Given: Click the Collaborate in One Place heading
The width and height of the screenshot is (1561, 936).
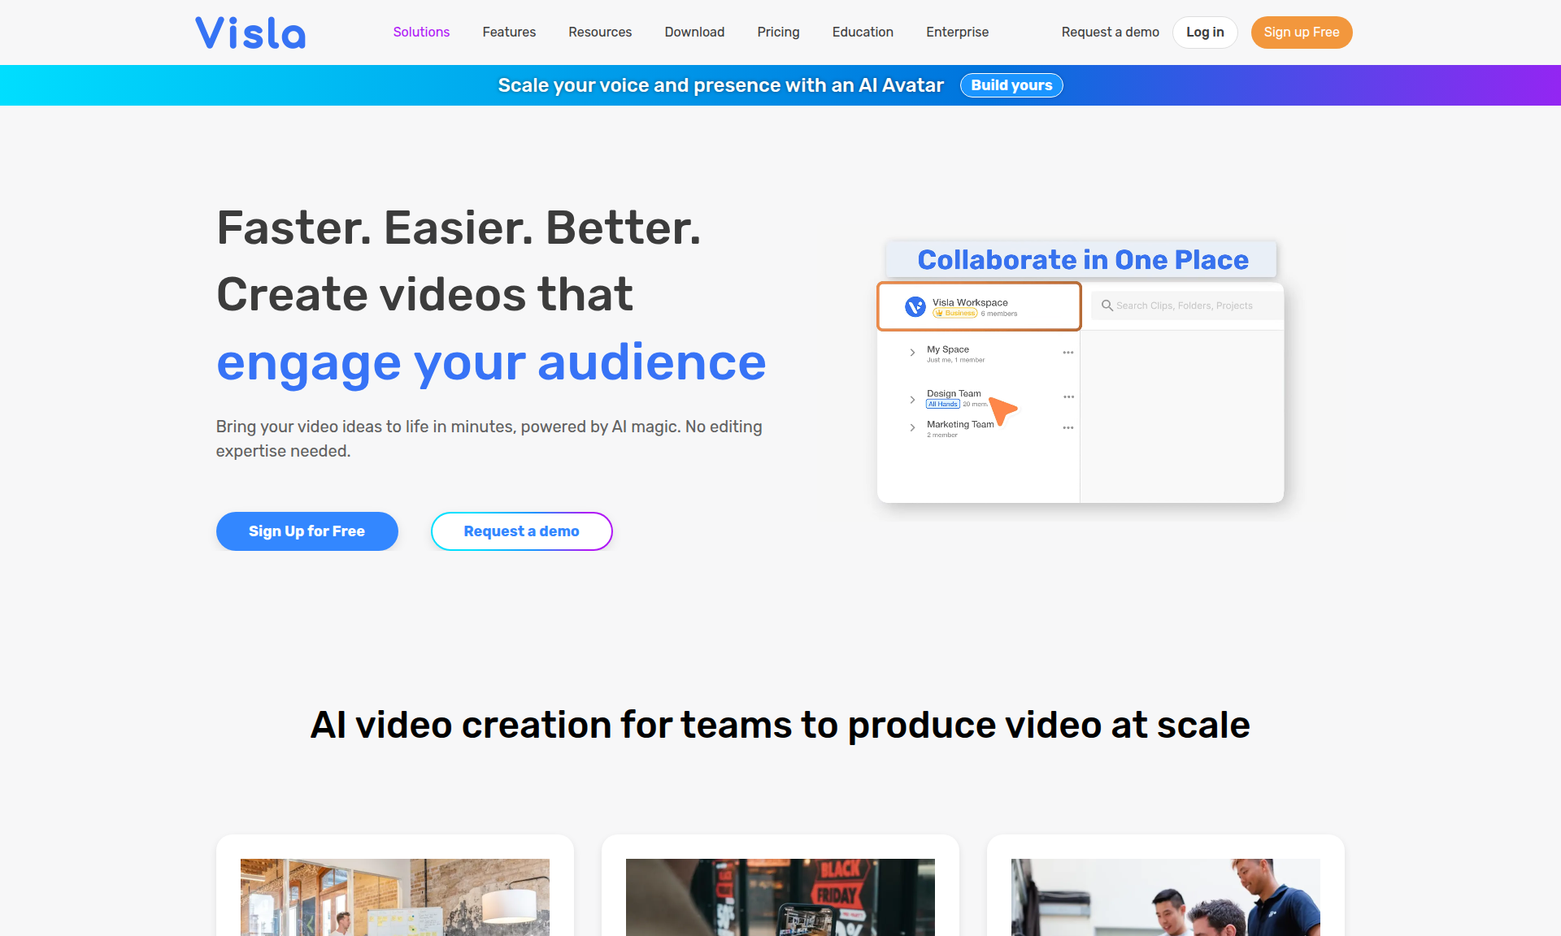Looking at the screenshot, I should (x=1083, y=260).
